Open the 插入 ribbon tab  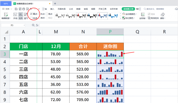tap(52, 9)
